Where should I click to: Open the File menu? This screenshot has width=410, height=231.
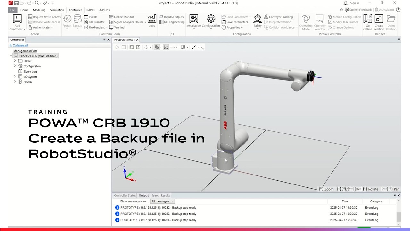[12, 10]
